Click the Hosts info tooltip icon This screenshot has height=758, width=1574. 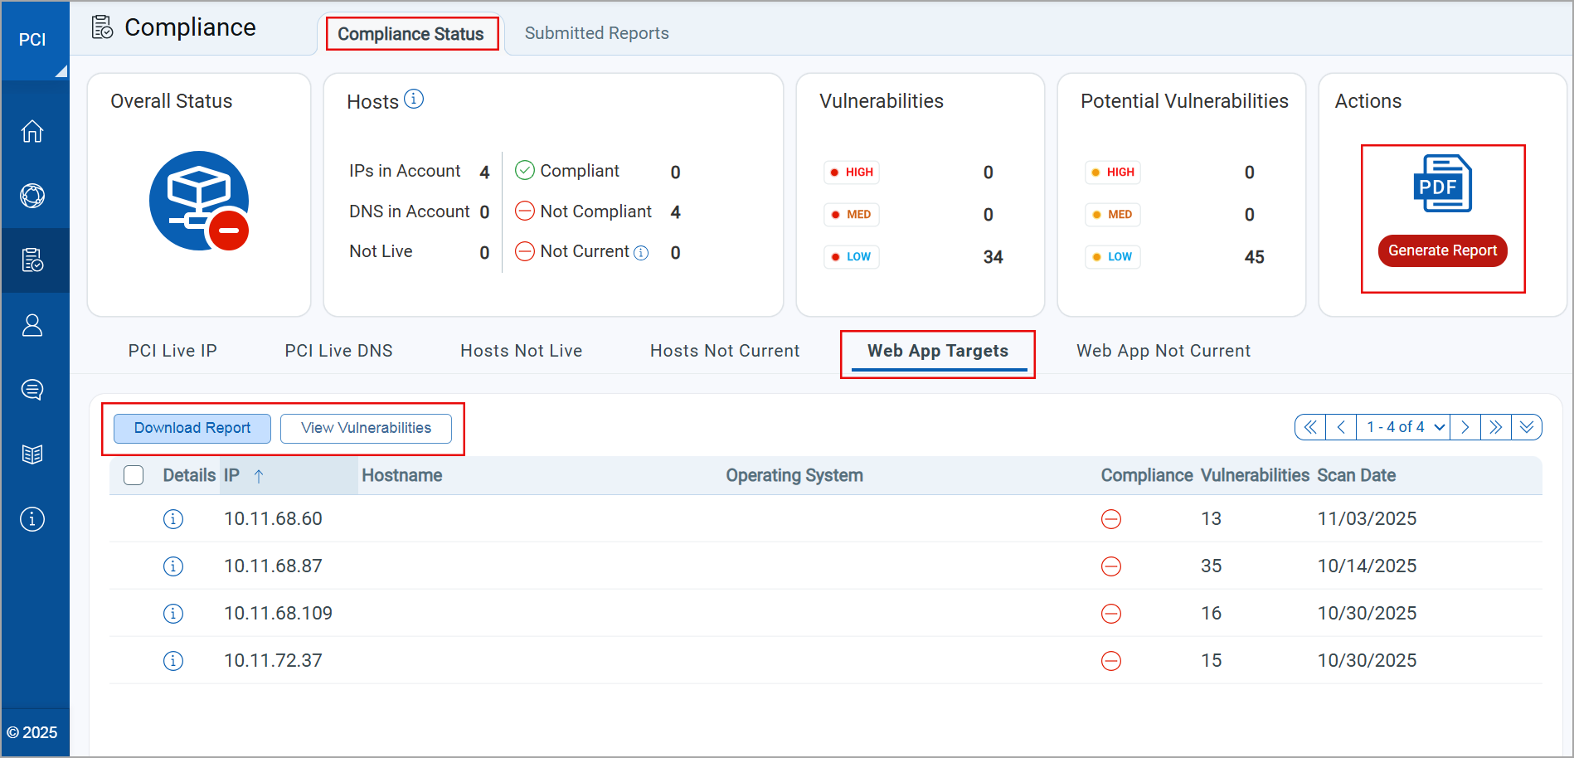[x=415, y=98]
